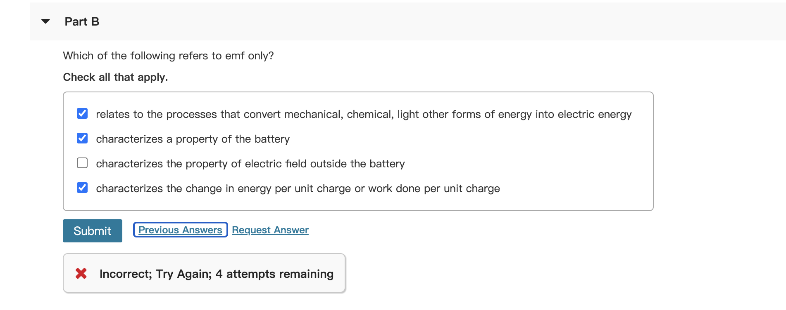Collapse Part B using the triangle arrow
This screenshot has height=310, width=786.
point(46,21)
